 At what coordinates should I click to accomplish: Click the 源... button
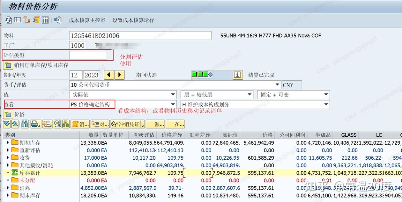[x=156, y=124]
